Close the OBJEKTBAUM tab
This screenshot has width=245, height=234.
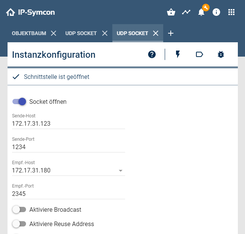tap(54, 33)
